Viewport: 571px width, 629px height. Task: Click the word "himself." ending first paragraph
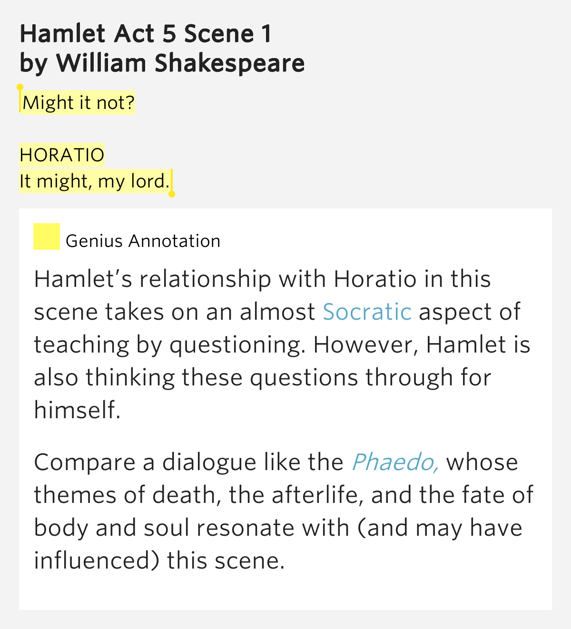(77, 410)
